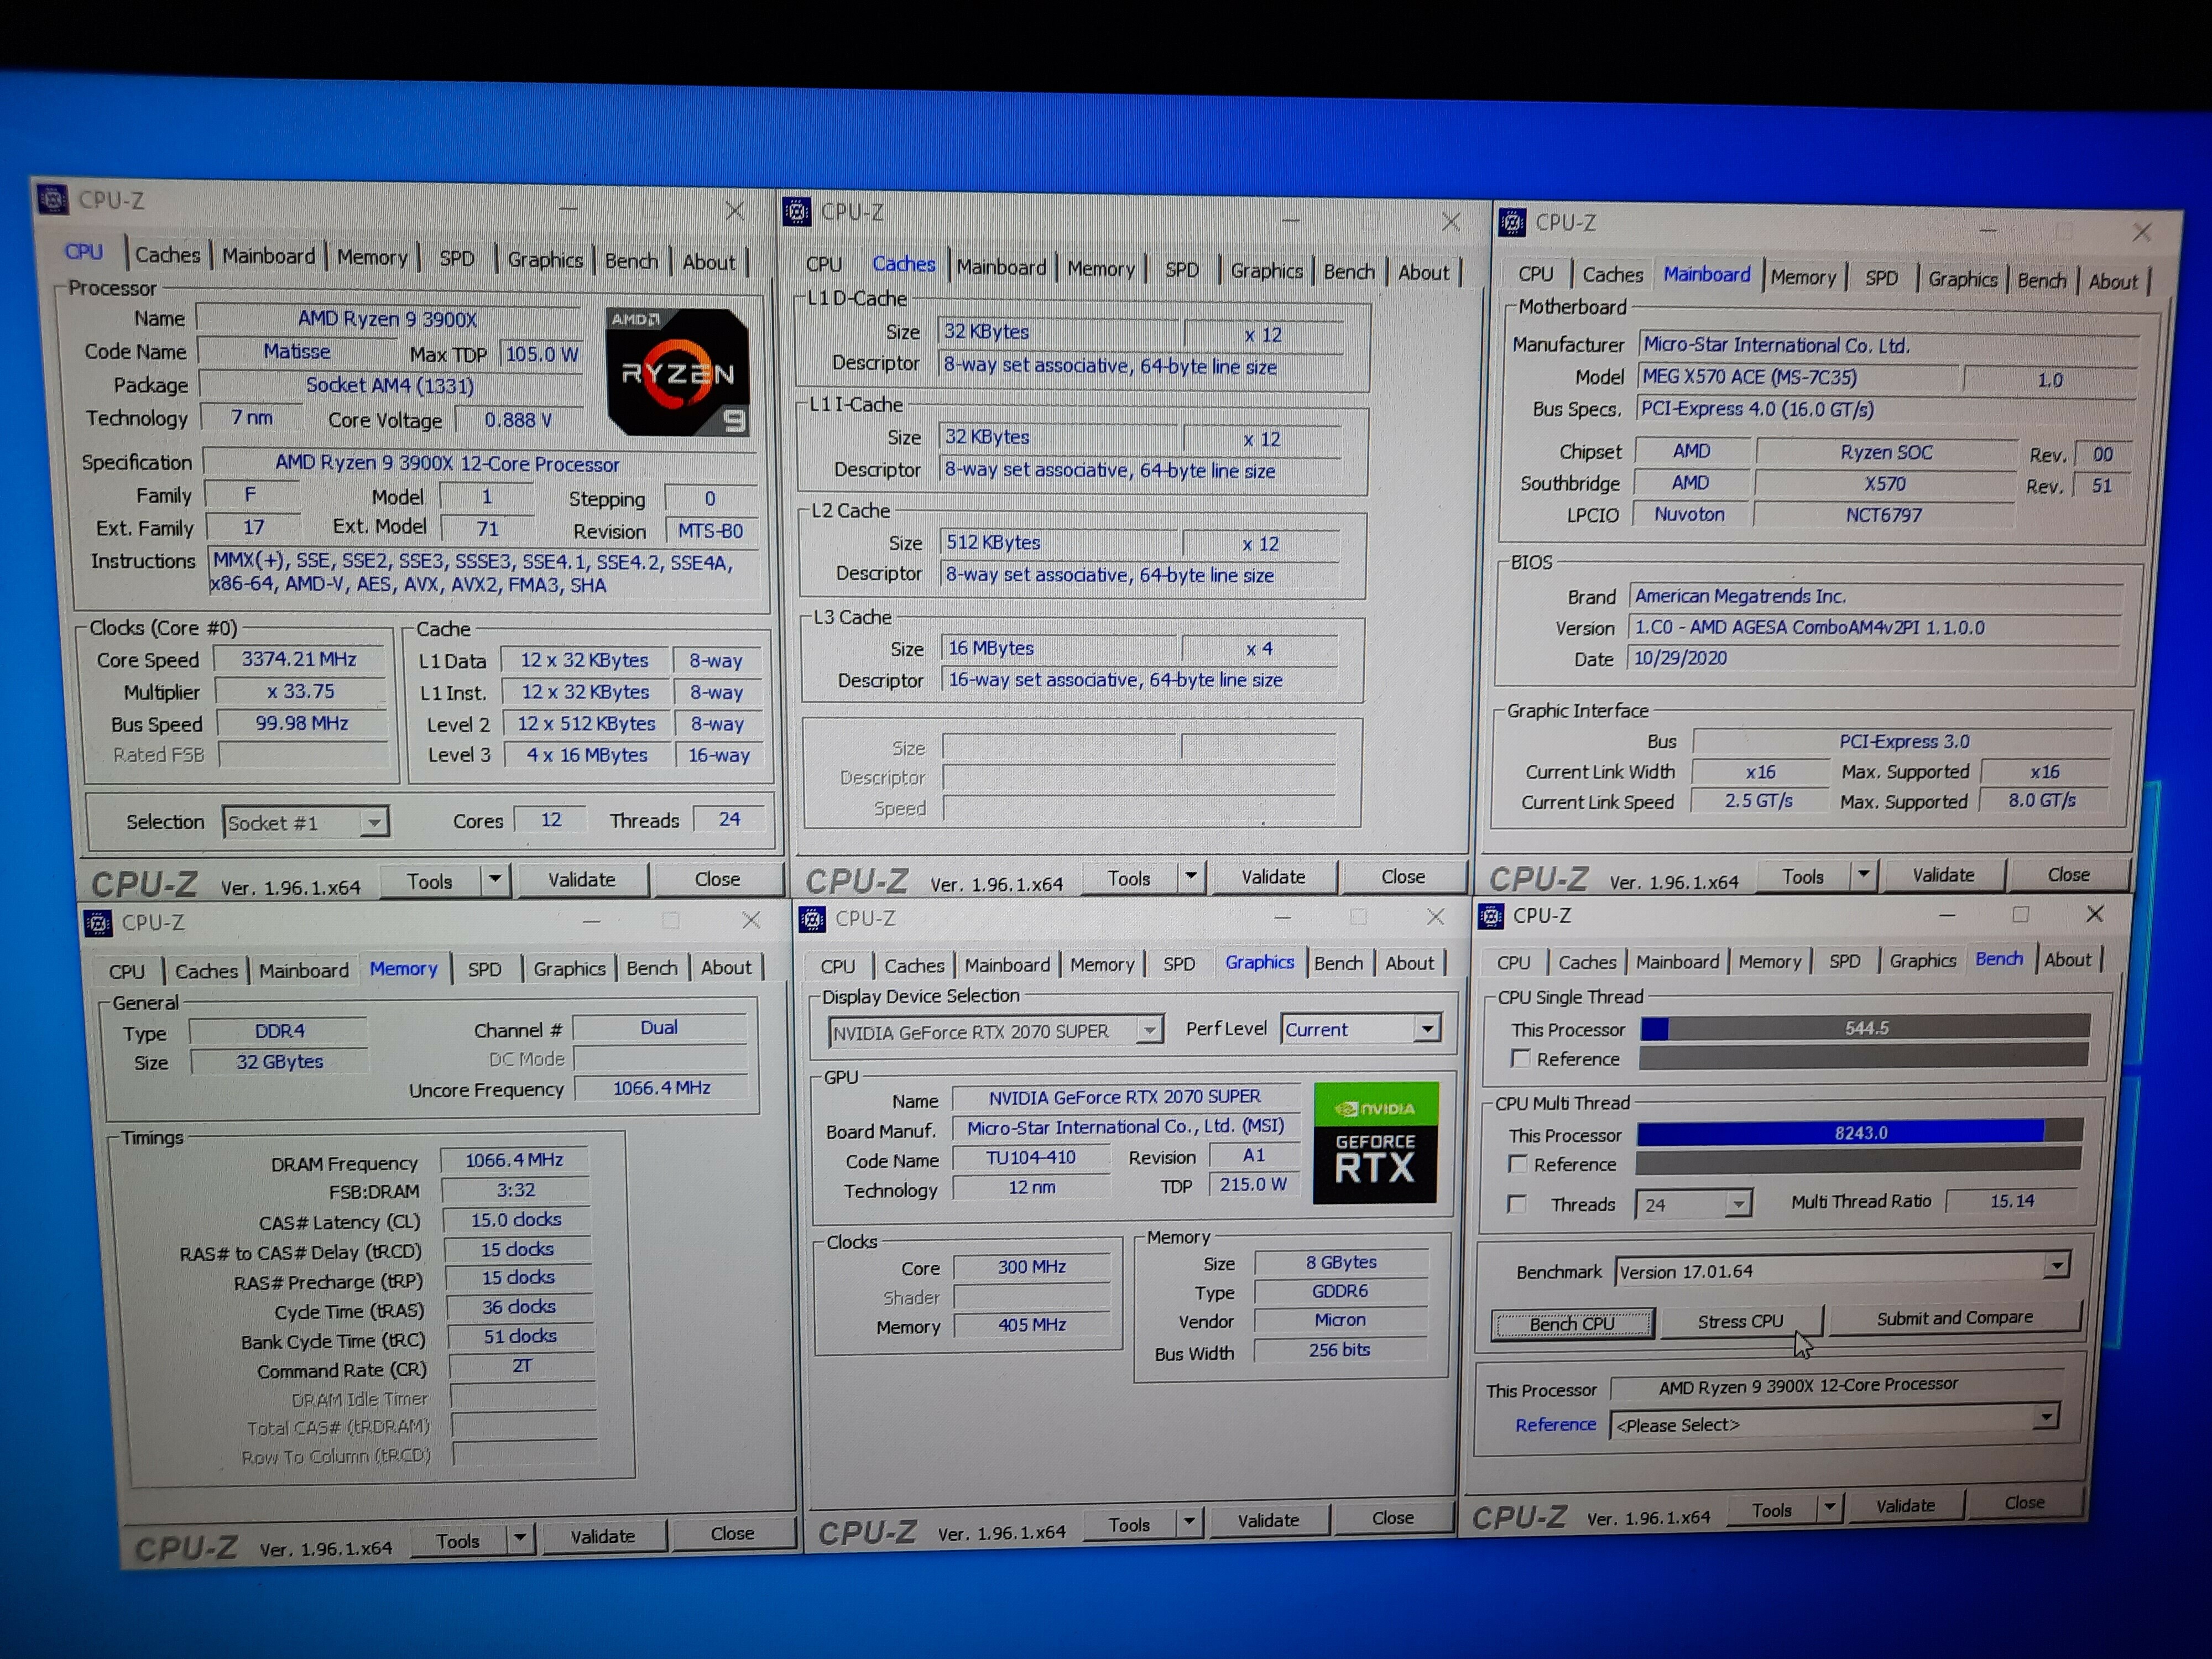The height and width of the screenshot is (1659, 2212).
Task: Open the display device dropdown RTX 2070 SUPER
Action: [1150, 1029]
